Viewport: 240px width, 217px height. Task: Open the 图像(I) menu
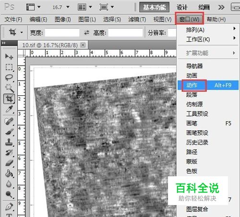coord(63,20)
